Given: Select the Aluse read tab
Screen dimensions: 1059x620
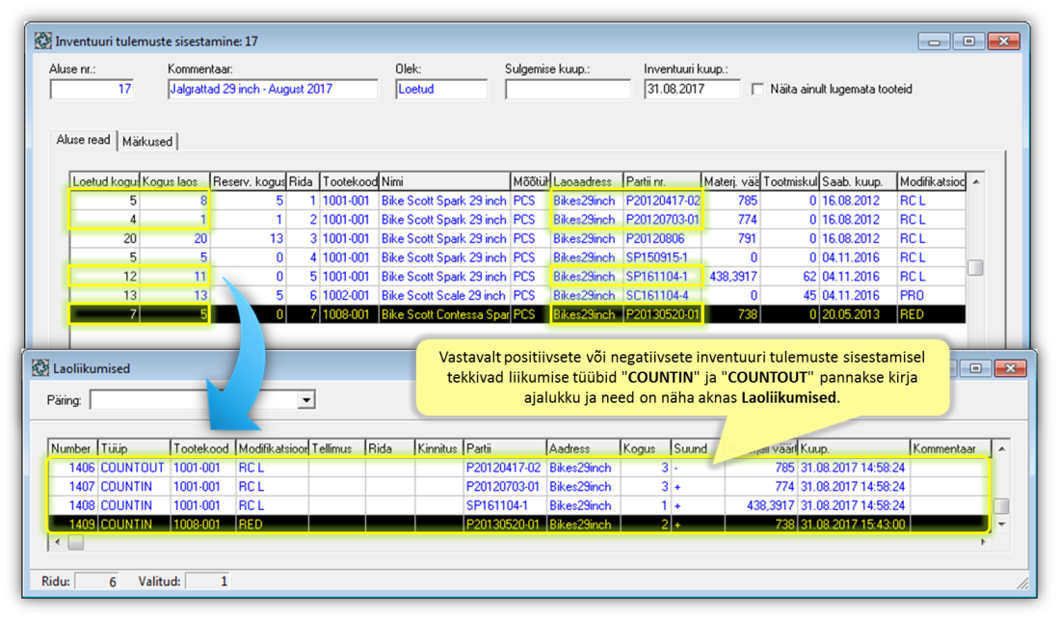Looking at the screenshot, I should click(83, 140).
